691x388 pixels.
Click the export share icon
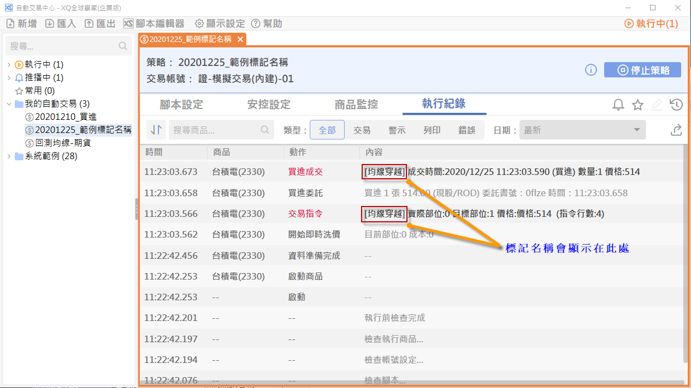coord(676,130)
